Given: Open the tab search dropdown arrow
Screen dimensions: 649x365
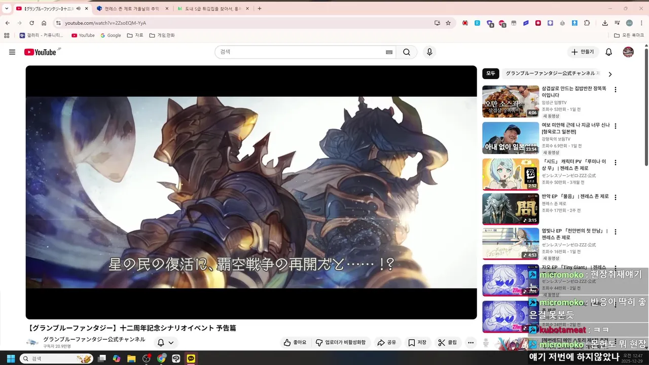Looking at the screenshot, I should click(x=7, y=9).
